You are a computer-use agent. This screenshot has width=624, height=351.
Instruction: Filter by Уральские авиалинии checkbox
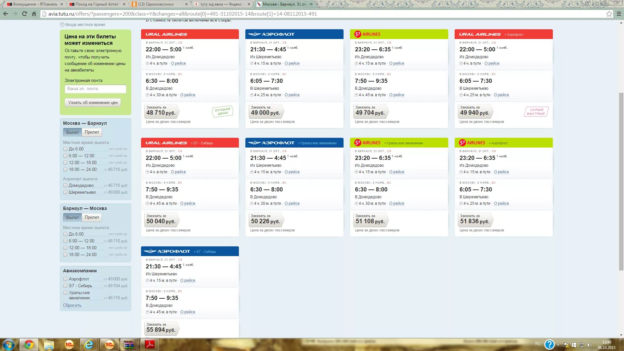[x=65, y=293]
